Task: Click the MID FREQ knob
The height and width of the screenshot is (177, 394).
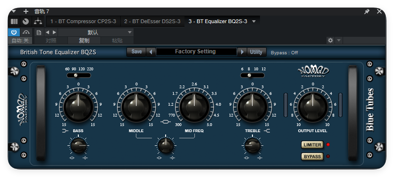Action: coord(194,107)
